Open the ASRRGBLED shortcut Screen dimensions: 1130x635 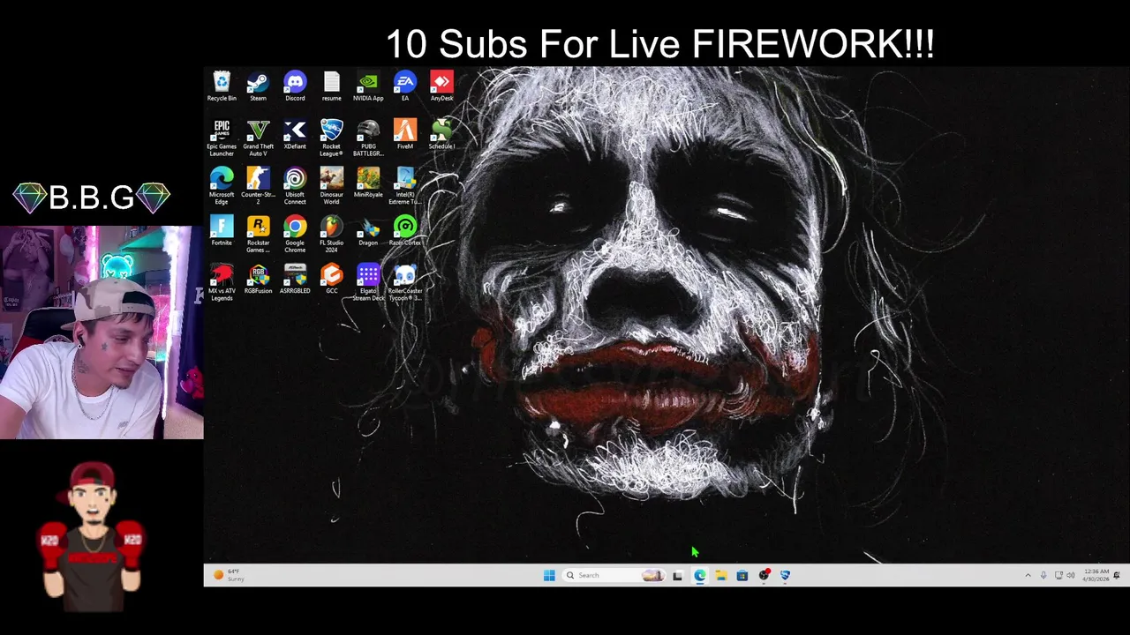pyautogui.click(x=295, y=280)
